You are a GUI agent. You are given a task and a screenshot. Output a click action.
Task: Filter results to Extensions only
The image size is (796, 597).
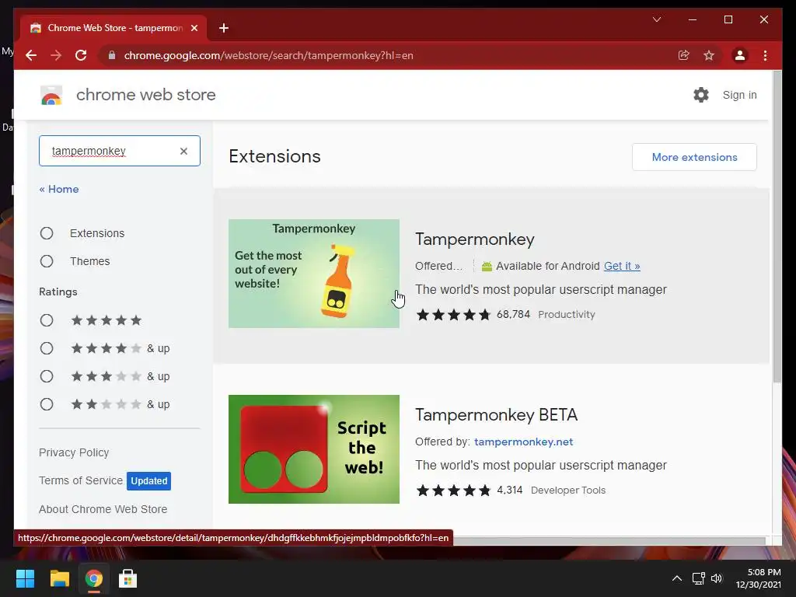coord(47,233)
